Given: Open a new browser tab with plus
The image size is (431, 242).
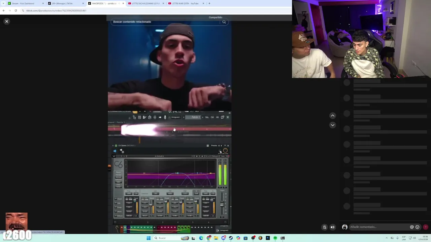Looking at the screenshot, I should [x=209, y=3].
